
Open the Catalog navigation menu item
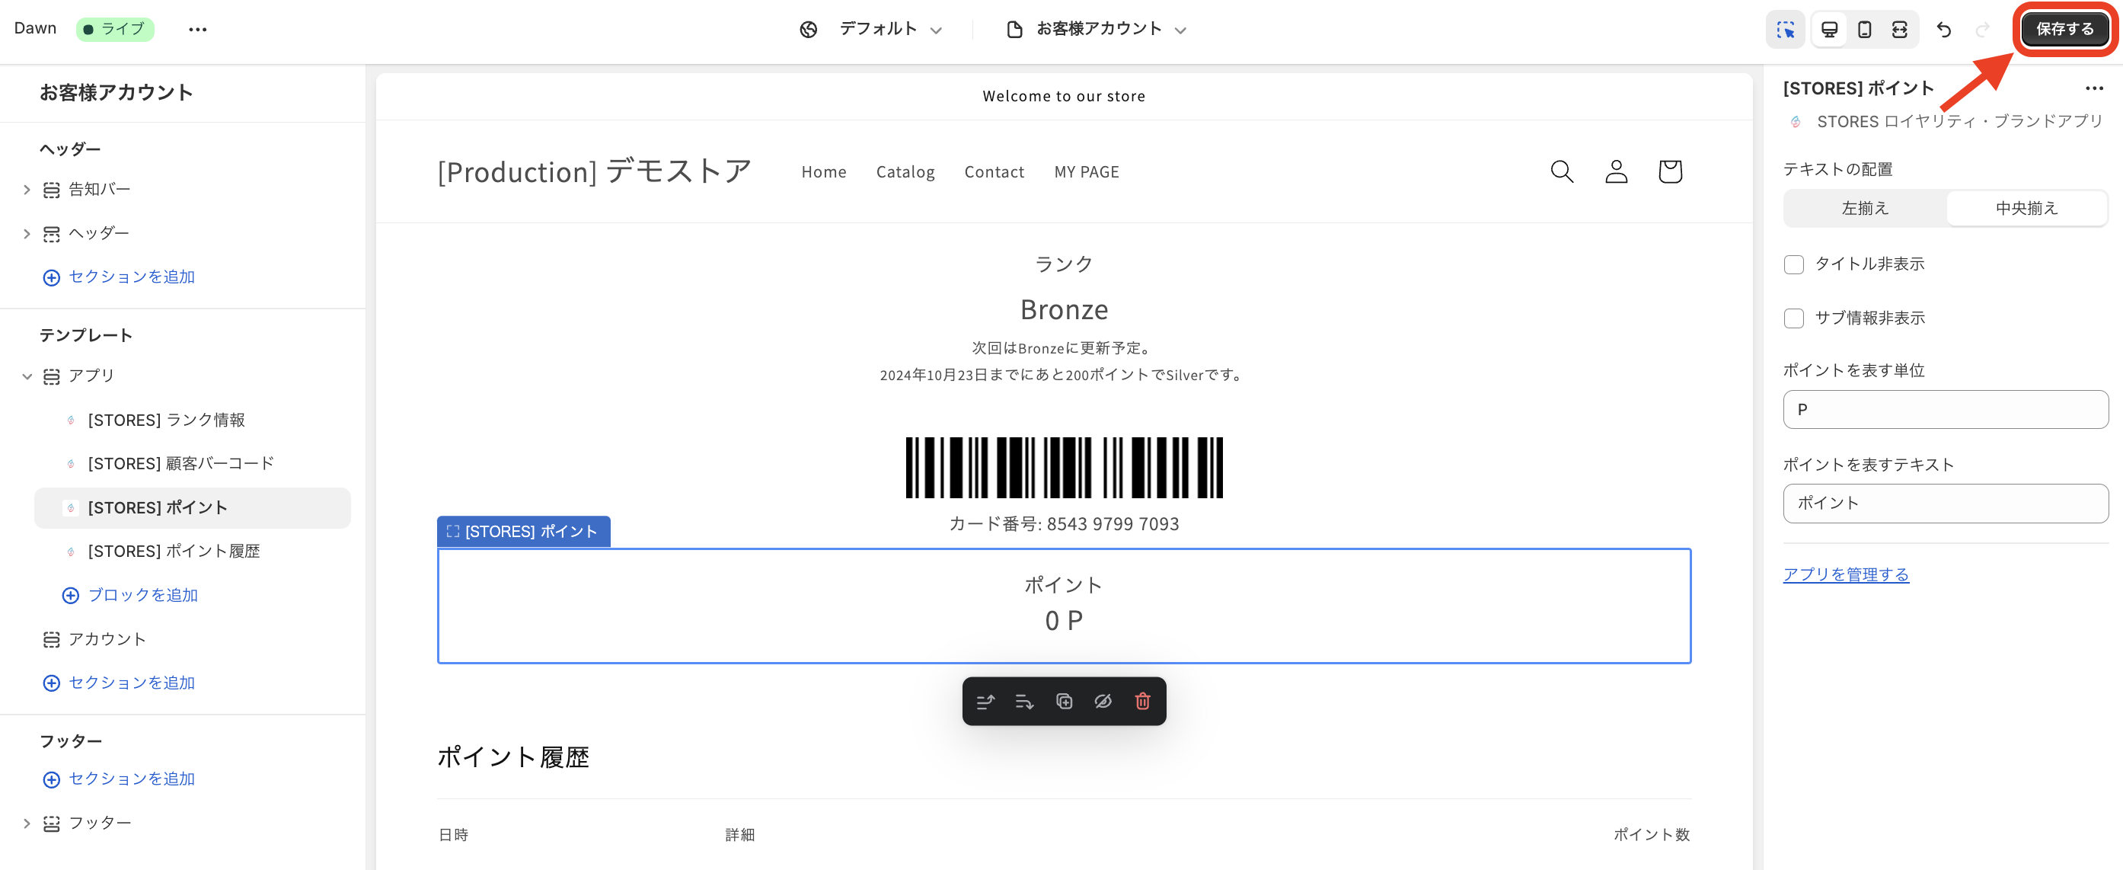point(905,171)
